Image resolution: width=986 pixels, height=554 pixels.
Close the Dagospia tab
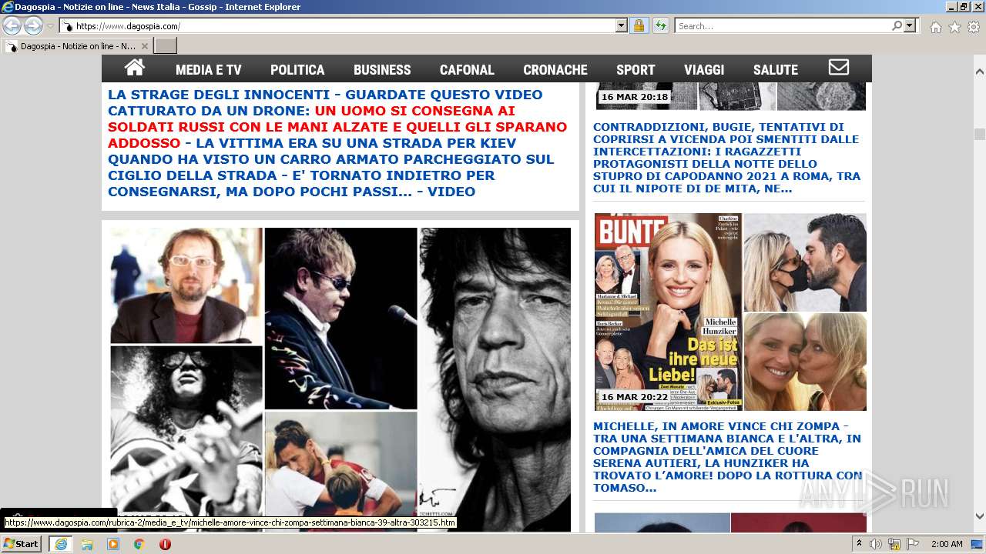(x=144, y=46)
